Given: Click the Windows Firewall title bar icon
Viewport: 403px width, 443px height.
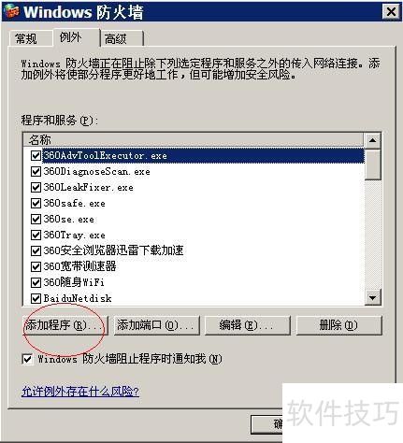Looking at the screenshot, I should point(12,11).
